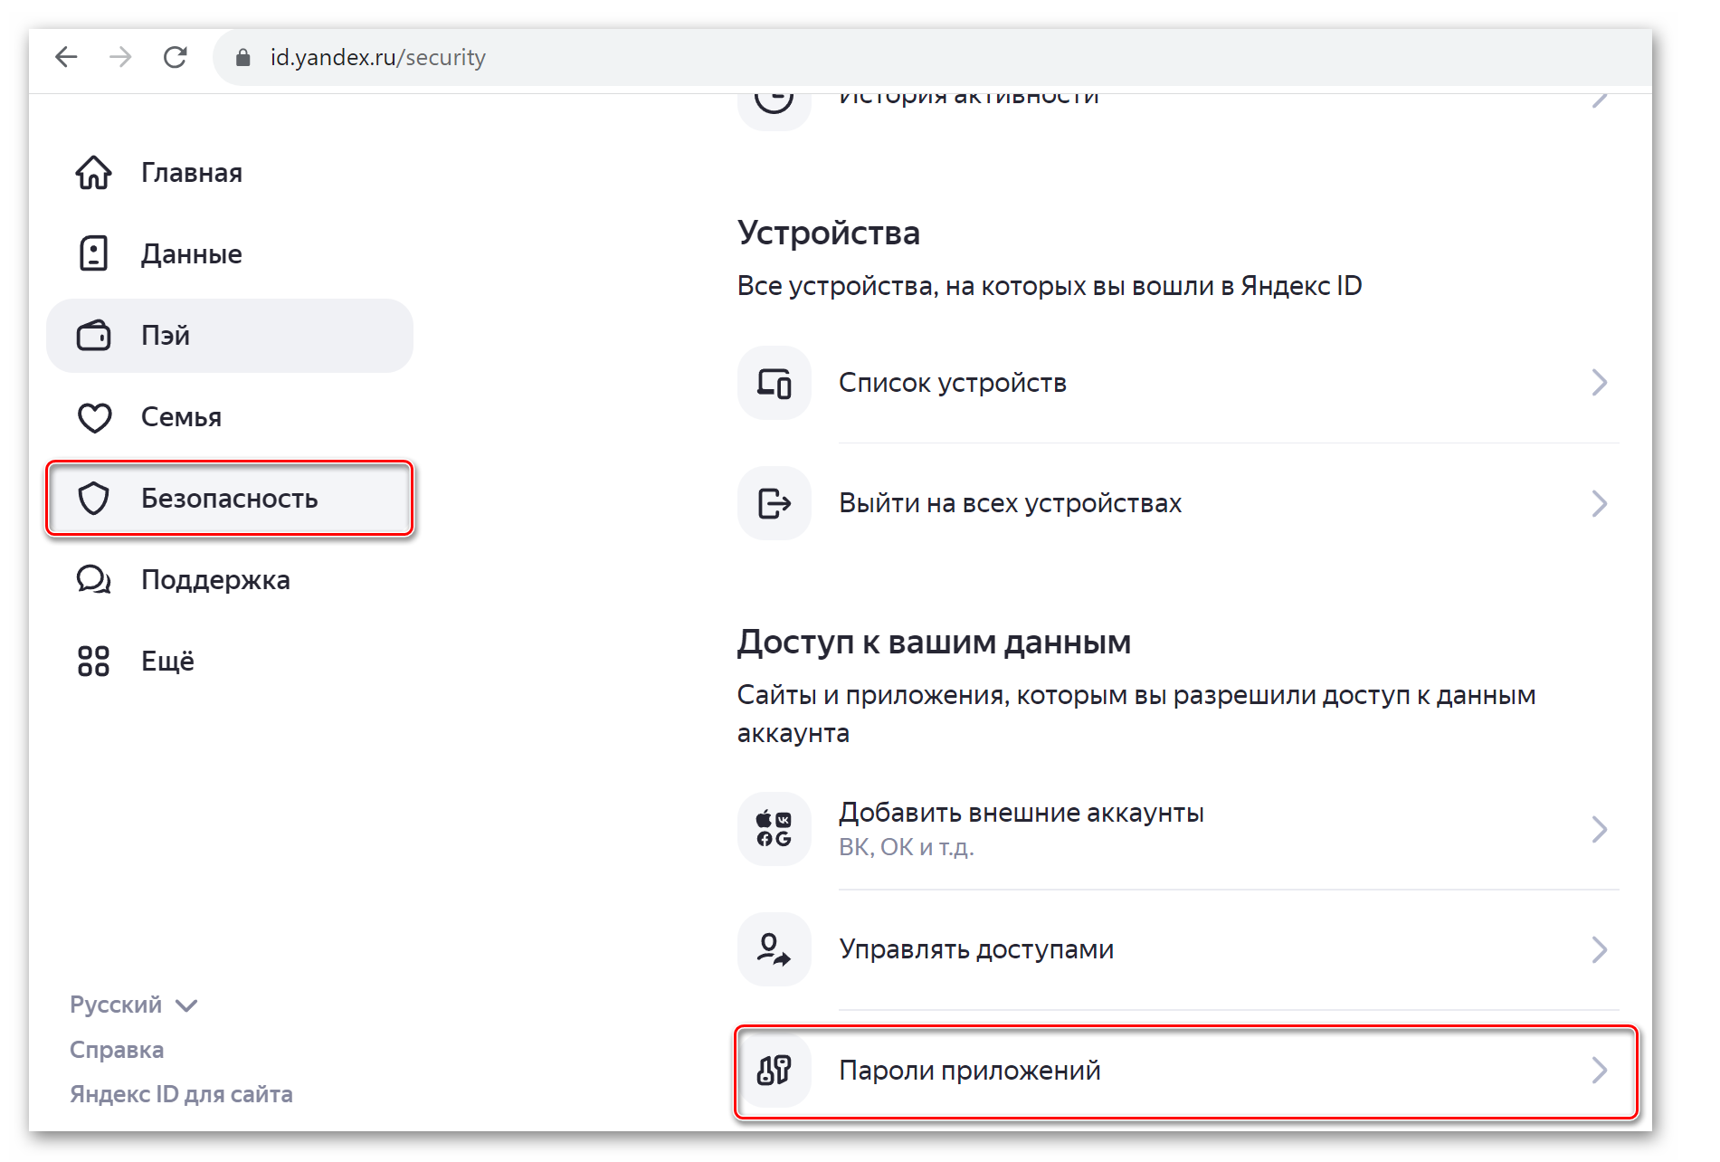Open the Поддержка sidebar item

tap(230, 580)
